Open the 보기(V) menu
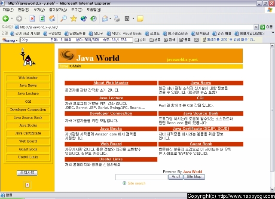 pos(39,10)
